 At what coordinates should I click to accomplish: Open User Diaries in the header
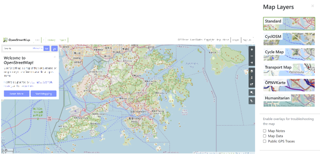pyautogui.click(x=196, y=40)
